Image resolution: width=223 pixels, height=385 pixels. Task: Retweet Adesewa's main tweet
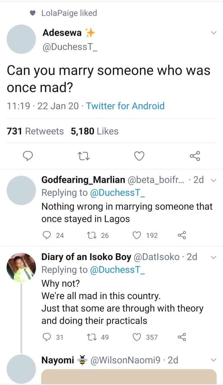point(84,156)
